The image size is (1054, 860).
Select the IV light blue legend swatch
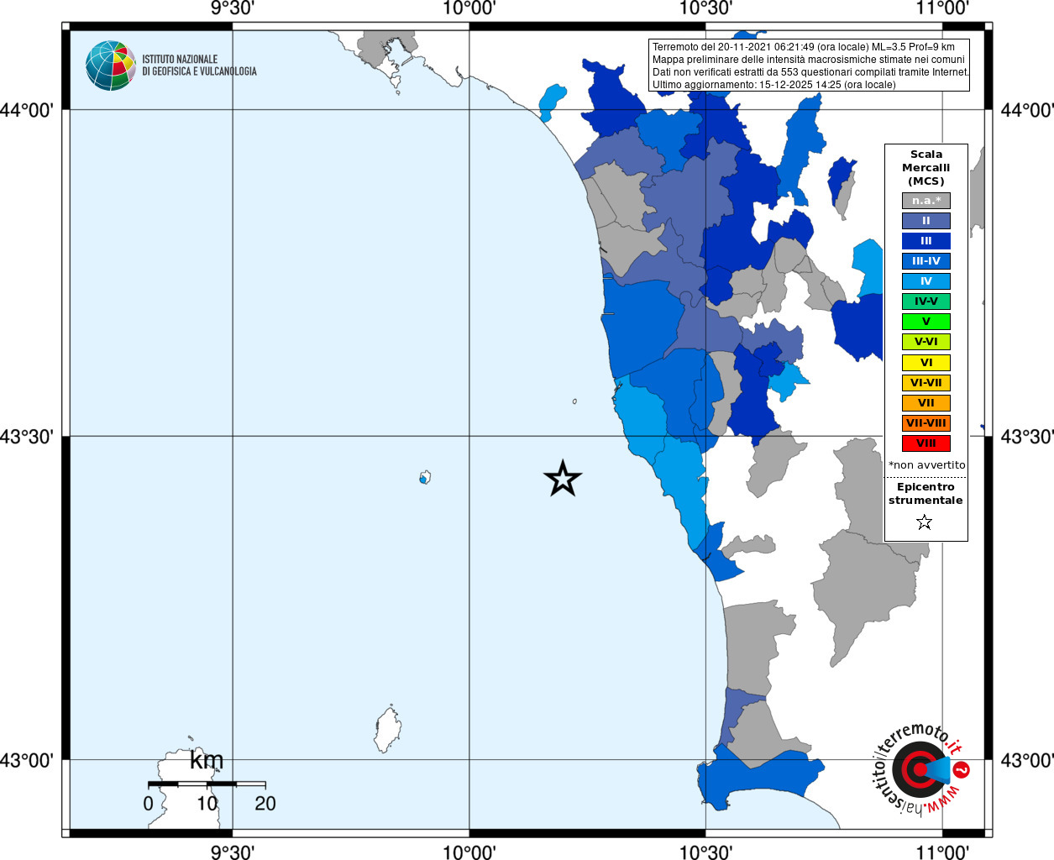point(926,281)
